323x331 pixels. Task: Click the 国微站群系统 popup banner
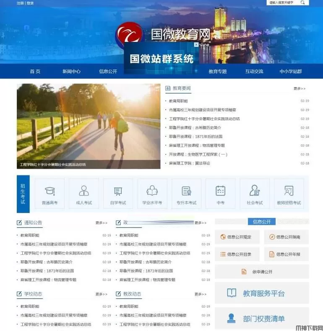[x=161, y=58]
